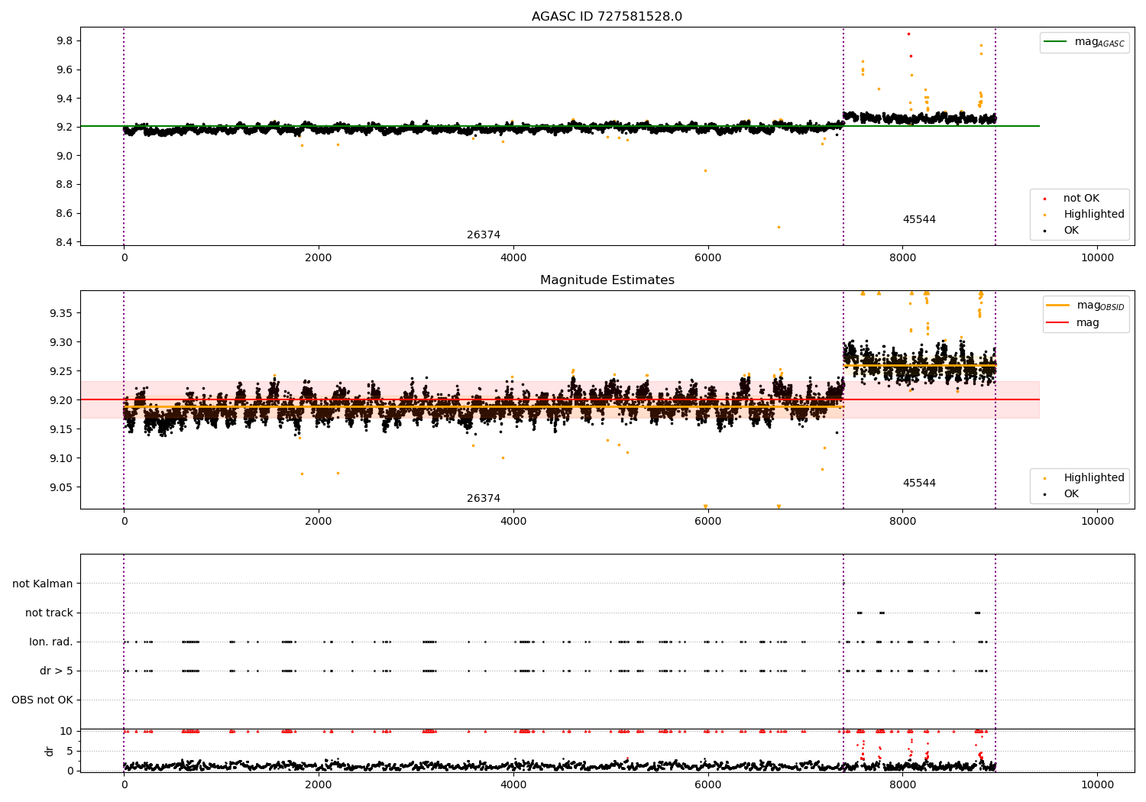Image resolution: width=1146 pixels, height=802 pixels.
Task: Click "Highlighted" in the top plot legend
Action: tap(1094, 215)
